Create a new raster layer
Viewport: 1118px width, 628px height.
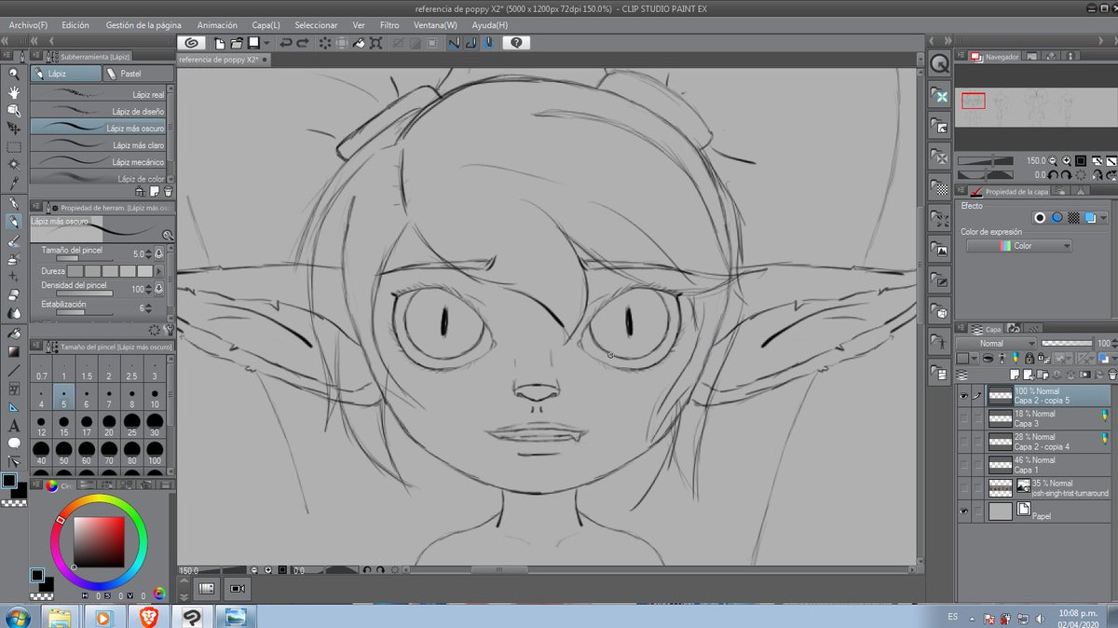tap(1014, 374)
